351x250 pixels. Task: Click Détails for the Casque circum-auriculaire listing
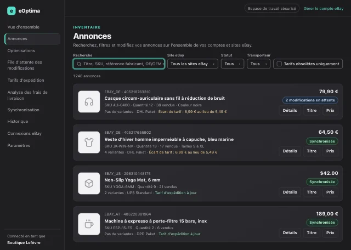290,110
